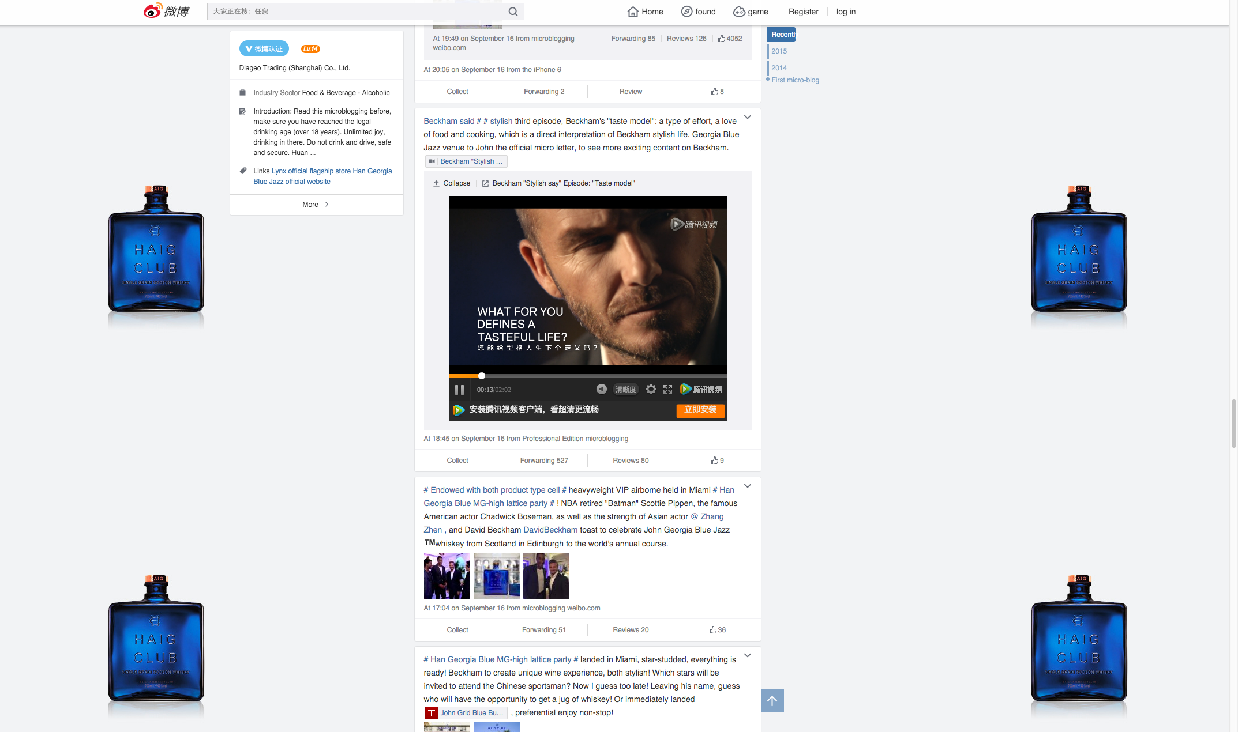Image resolution: width=1238 pixels, height=732 pixels.
Task: Open Blue Jazz official website link
Action: point(292,182)
